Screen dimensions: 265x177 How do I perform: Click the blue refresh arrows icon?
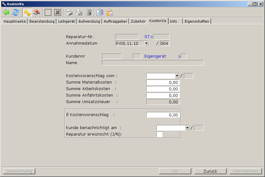15,12
